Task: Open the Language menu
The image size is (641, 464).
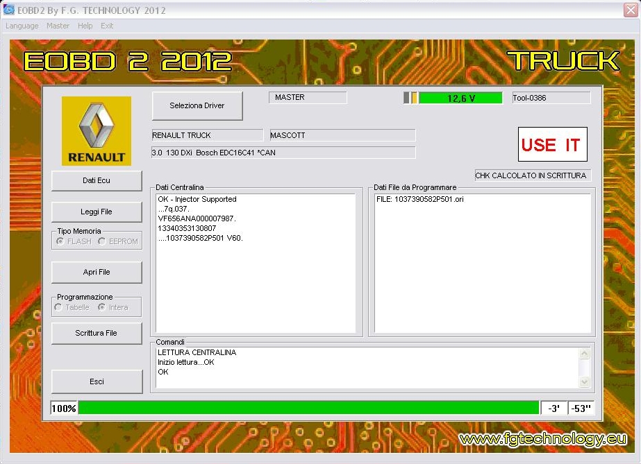Action: (x=22, y=26)
